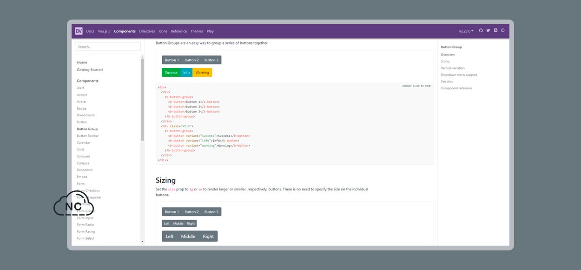Open Carousel component page
Screen dimensions: 581x270
(83, 156)
